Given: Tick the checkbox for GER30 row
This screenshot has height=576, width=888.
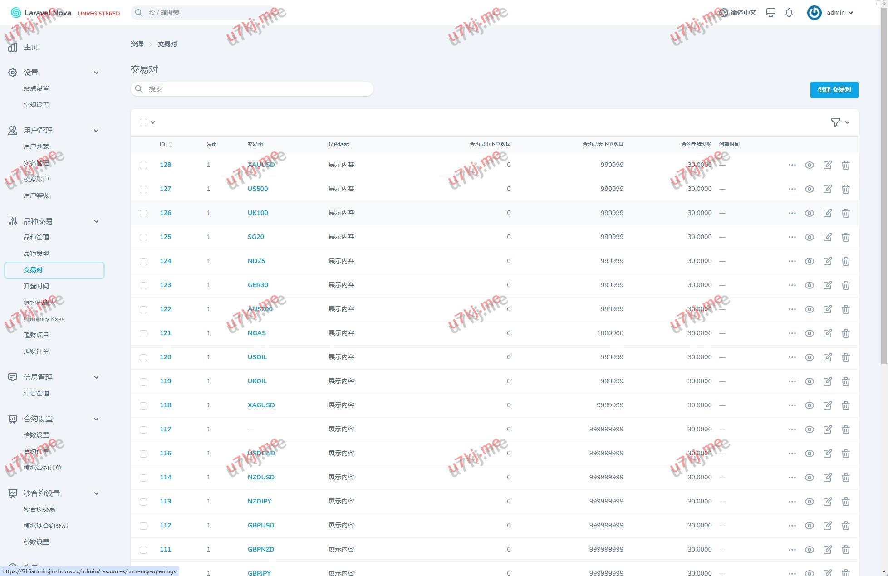Looking at the screenshot, I should click(x=143, y=286).
